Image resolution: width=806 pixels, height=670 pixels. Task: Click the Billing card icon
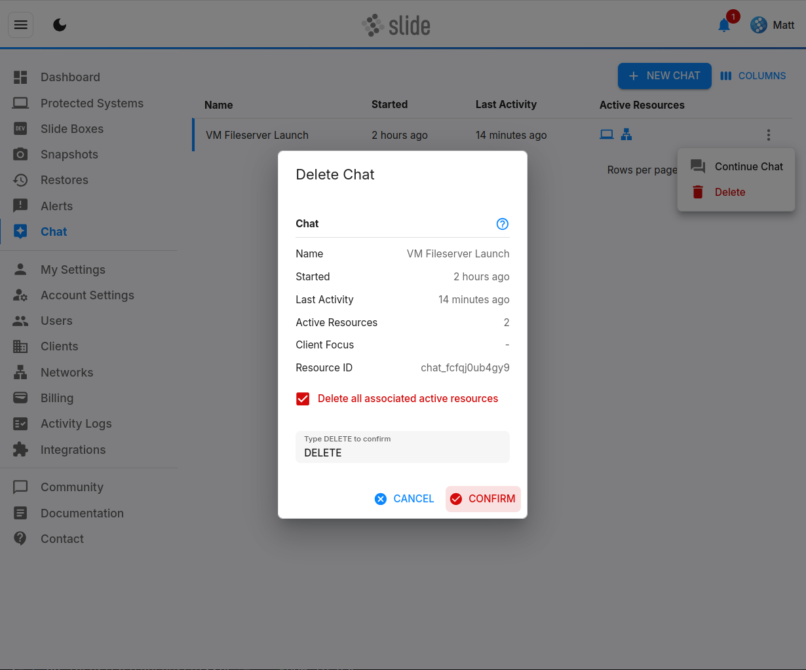[x=20, y=398]
